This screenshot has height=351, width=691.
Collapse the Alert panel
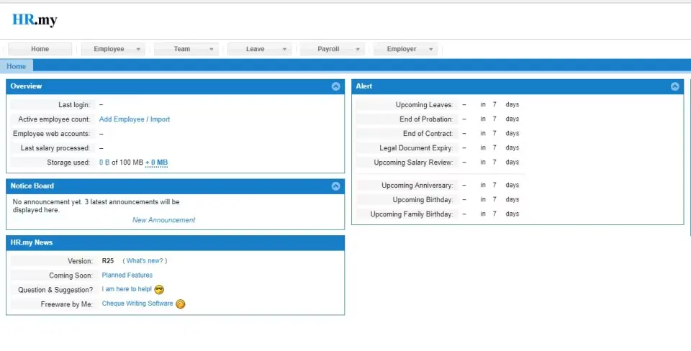(674, 86)
